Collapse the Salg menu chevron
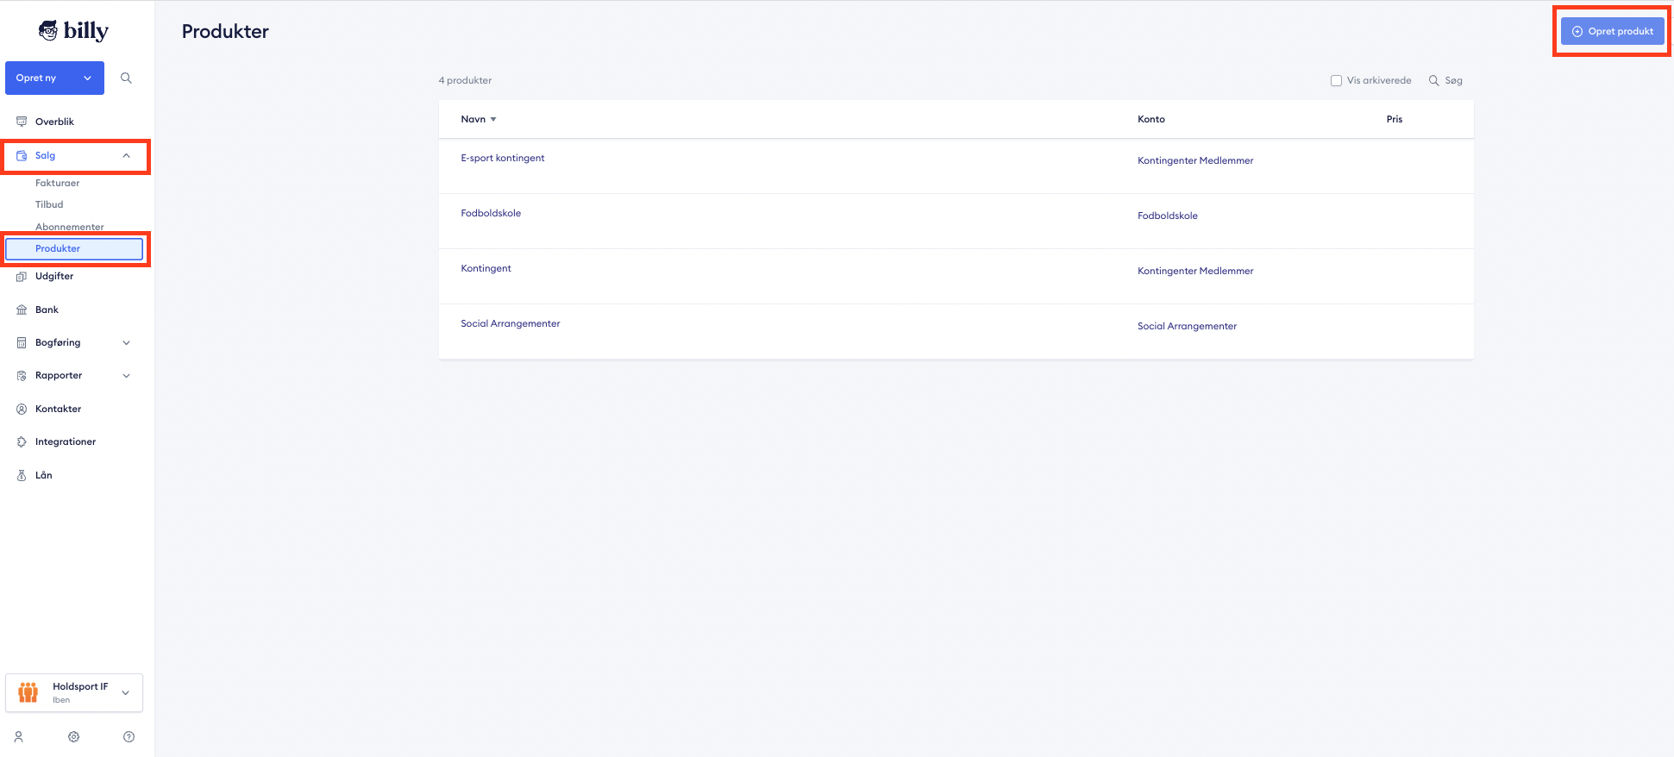 pyautogui.click(x=126, y=155)
